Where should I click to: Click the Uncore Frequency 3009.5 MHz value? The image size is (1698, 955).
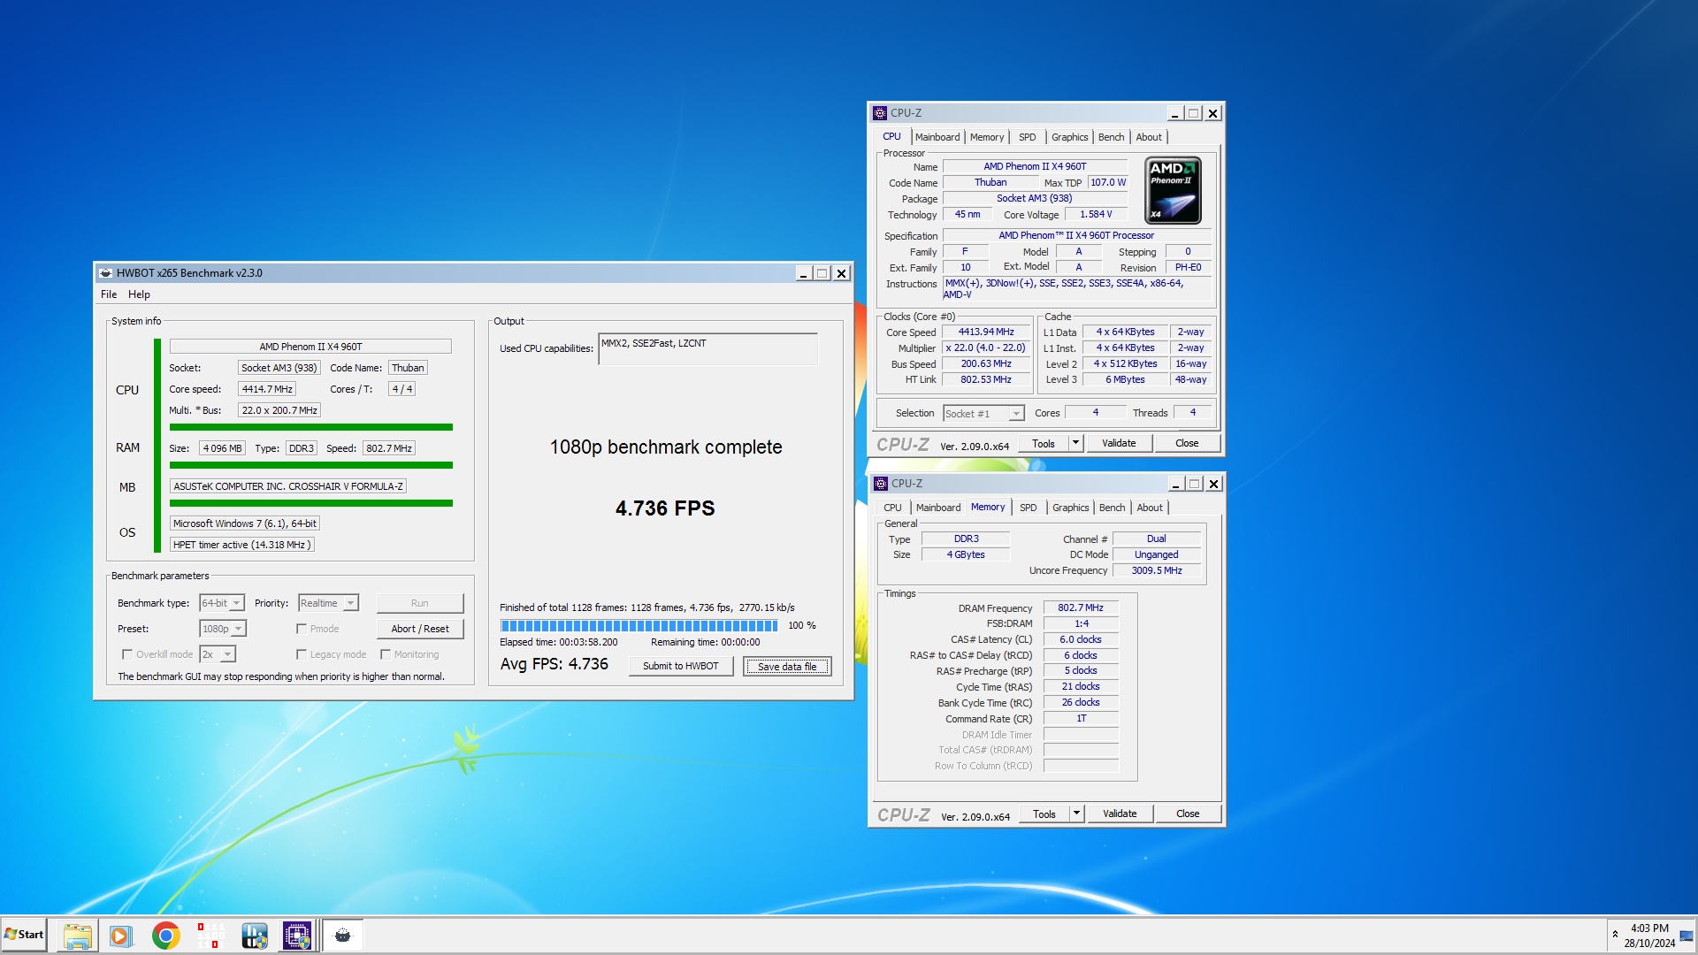[1157, 570]
